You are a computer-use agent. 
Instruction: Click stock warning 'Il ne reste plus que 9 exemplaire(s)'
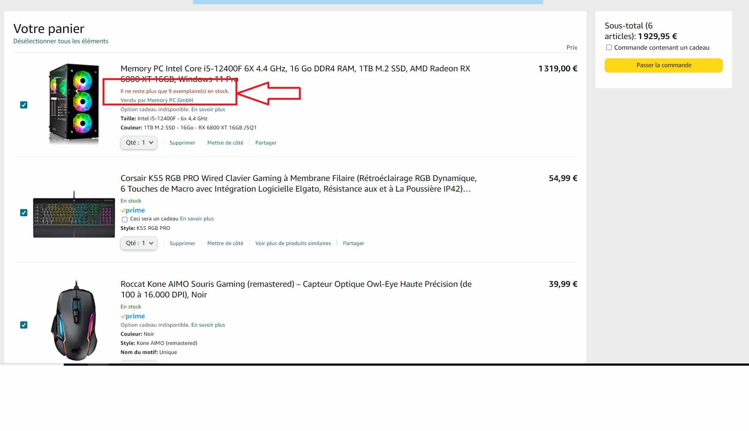[x=175, y=91]
